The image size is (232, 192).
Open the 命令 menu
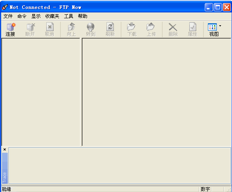click(x=22, y=16)
